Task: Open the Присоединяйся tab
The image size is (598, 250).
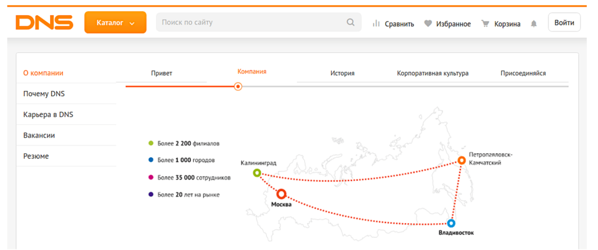Action: click(x=523, y=73)
